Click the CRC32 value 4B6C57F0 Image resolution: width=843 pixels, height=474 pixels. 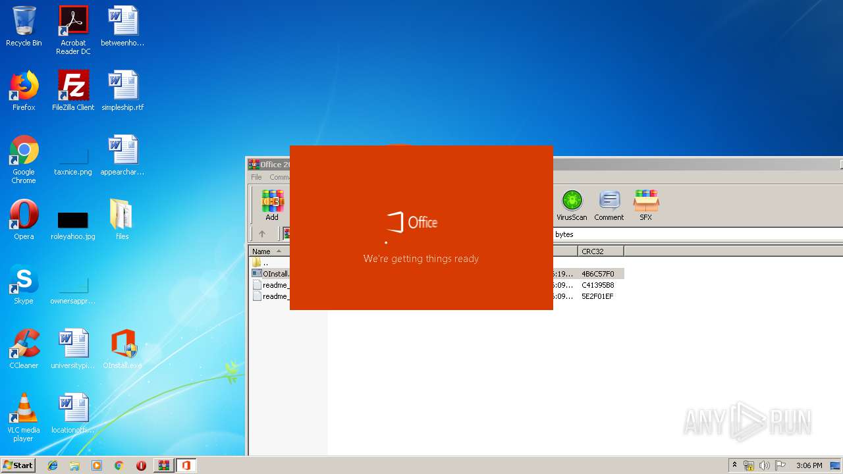597,274
